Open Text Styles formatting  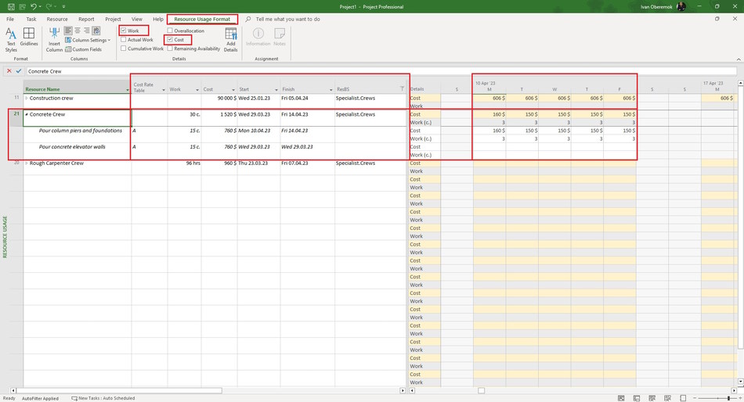coord(11,39)
